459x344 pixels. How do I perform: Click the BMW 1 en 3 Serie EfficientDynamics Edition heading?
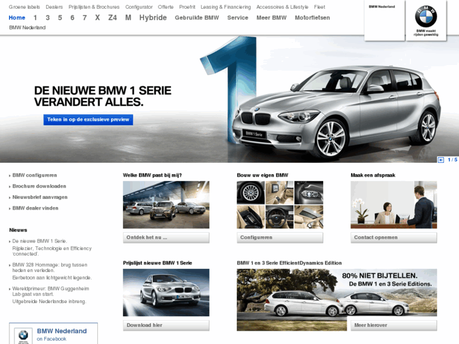[x=289, y=263]
